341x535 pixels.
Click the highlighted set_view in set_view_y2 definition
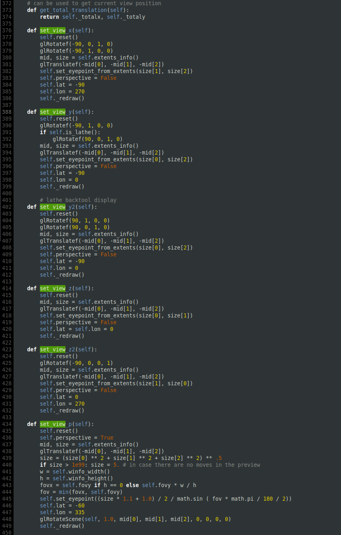[53, 207]
